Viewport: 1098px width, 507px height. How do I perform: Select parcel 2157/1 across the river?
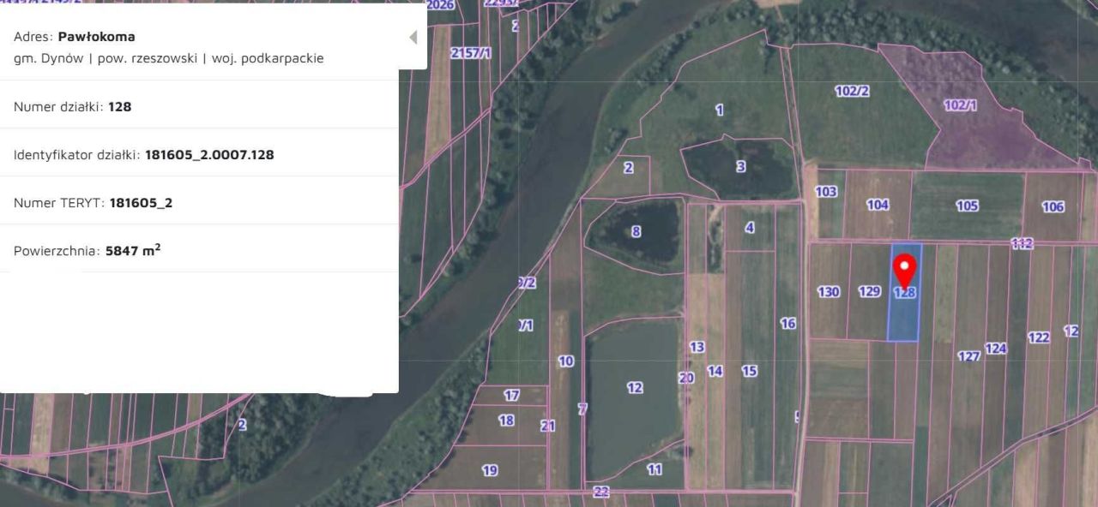point(470,53)
